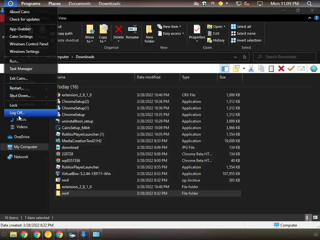Click Invert selection in ribbon
Viewport: 320px width, 240px height.
pos(246,40)
